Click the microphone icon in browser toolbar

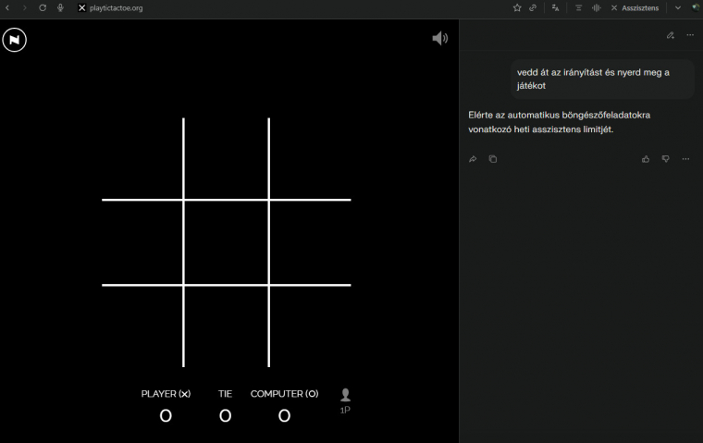61,7
